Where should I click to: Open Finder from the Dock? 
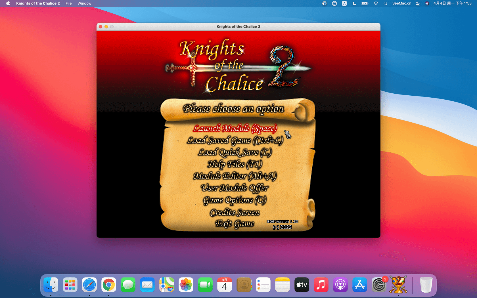tap(51, 285)
